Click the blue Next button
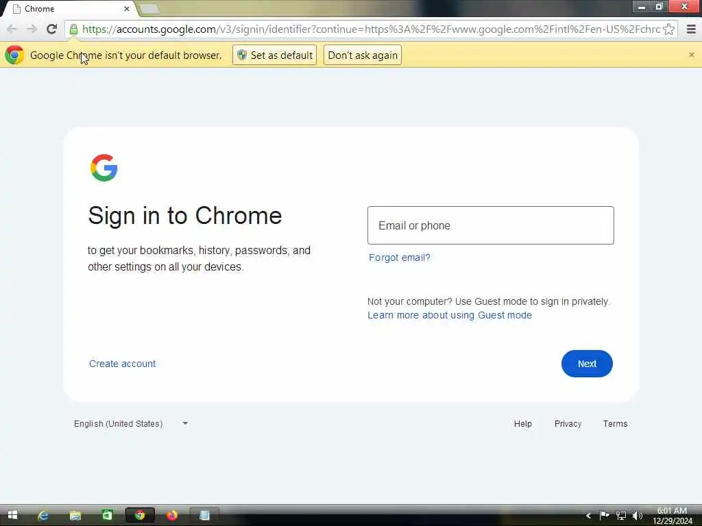This screenshot has width=702, height=526. pos(587,364)
